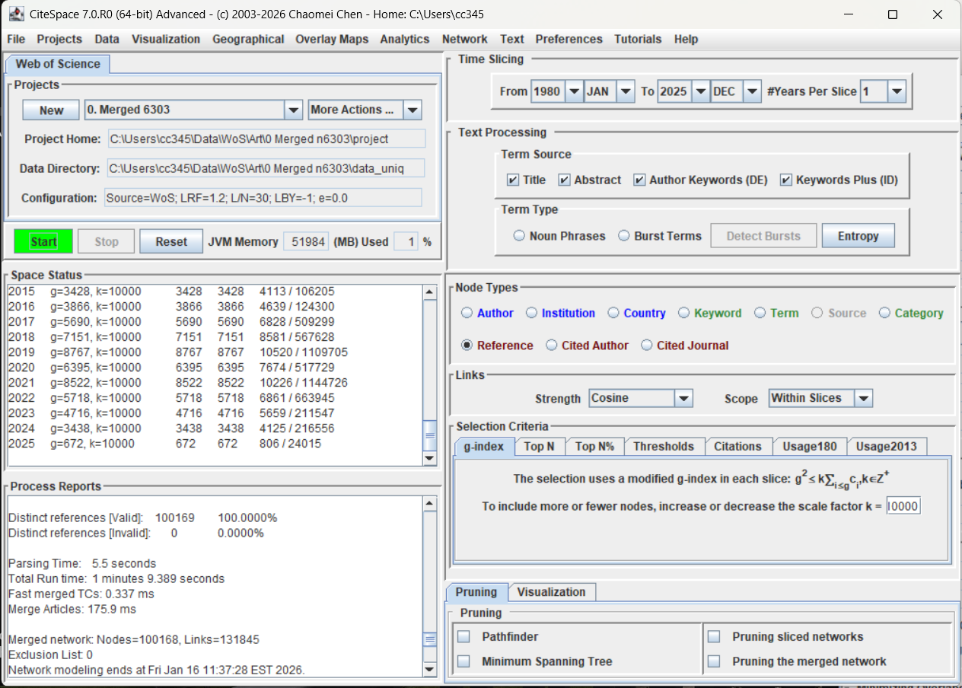Uncheck the Abstract term source checkbox
The width and height of the screenshot is (962, 688).
[565, 180]
